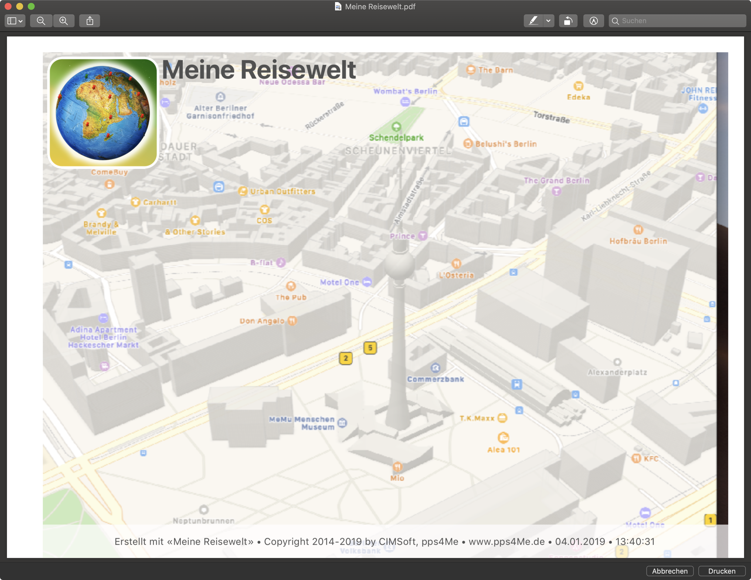Click the B-flat music venue icon

tap(281, 262)
